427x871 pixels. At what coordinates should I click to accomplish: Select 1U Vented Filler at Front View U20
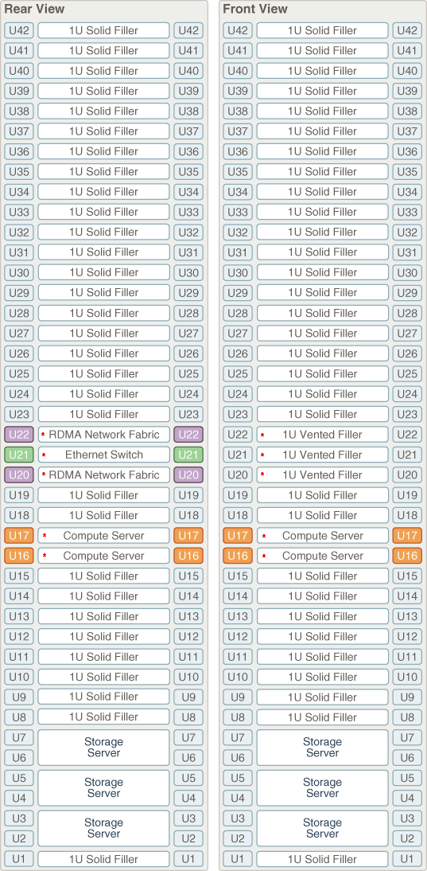click(x=322, y=475)
